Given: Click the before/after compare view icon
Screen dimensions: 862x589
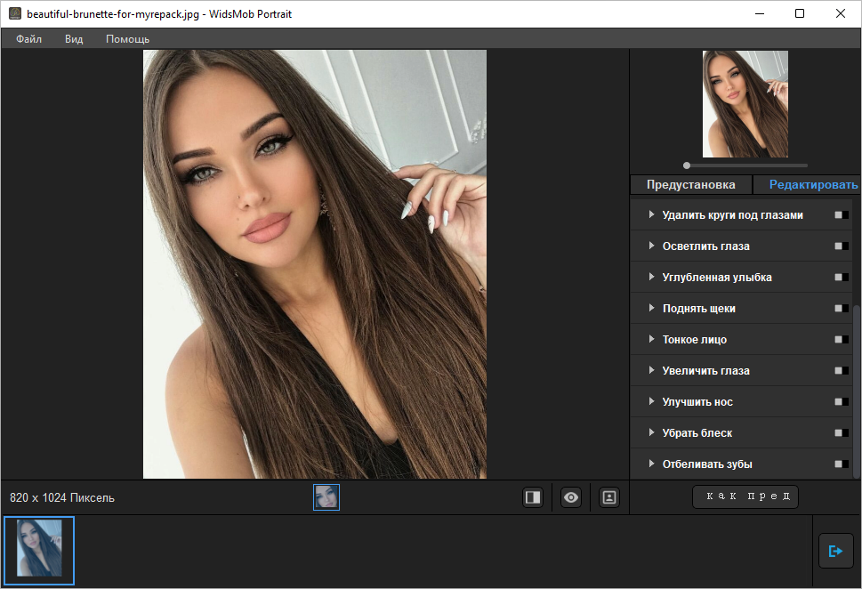Looking at the screenshot, I should [533, 498].
